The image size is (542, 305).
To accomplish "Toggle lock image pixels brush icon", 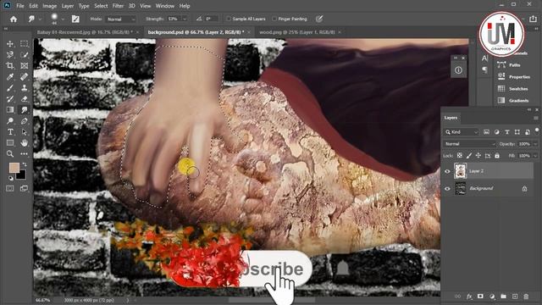I will click(469, 156).
